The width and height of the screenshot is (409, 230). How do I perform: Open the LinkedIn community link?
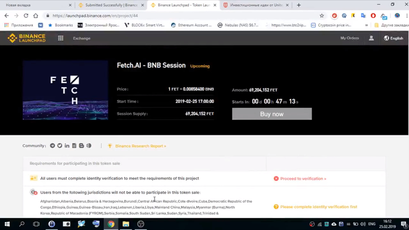click(67, 146)
